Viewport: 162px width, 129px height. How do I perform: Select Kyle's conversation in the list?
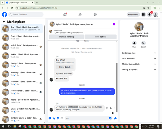[x=22, y=29]
